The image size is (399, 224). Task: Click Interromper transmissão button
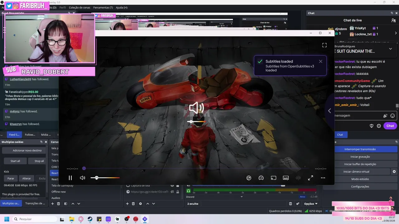[x=360, y=149]
